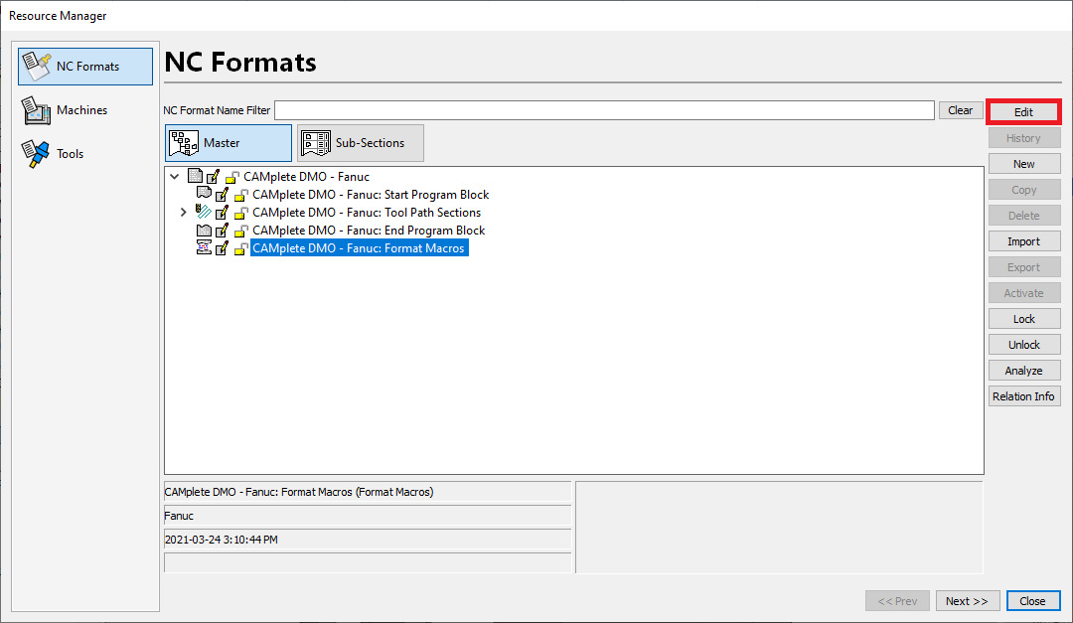1073x623 pixels.
Task: Select NC Formats in the sidebar
Action: (x=85, y=67)
